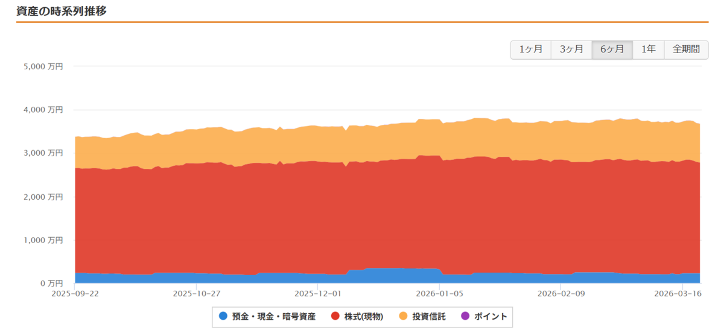Show the 1年 time range
The image size is (724, 333).
point(649,49)
